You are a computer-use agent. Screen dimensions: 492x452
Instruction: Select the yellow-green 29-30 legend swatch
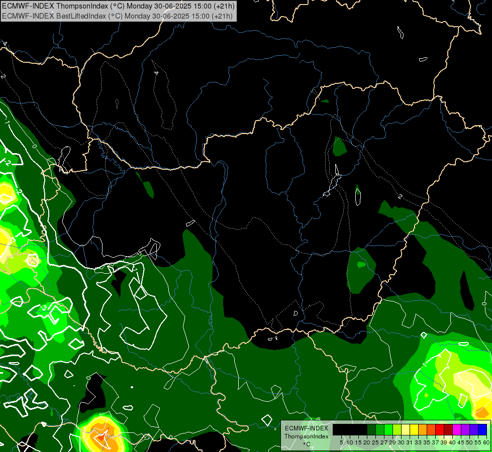coord(397,429)
